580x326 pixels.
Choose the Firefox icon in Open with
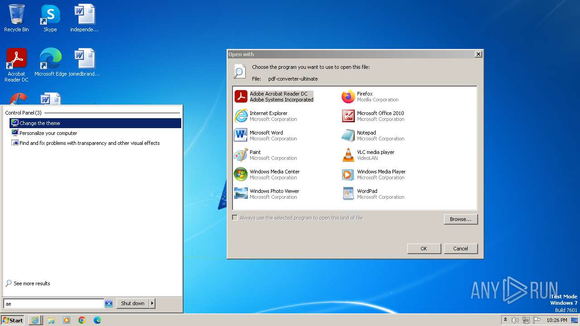click(348, 96)
